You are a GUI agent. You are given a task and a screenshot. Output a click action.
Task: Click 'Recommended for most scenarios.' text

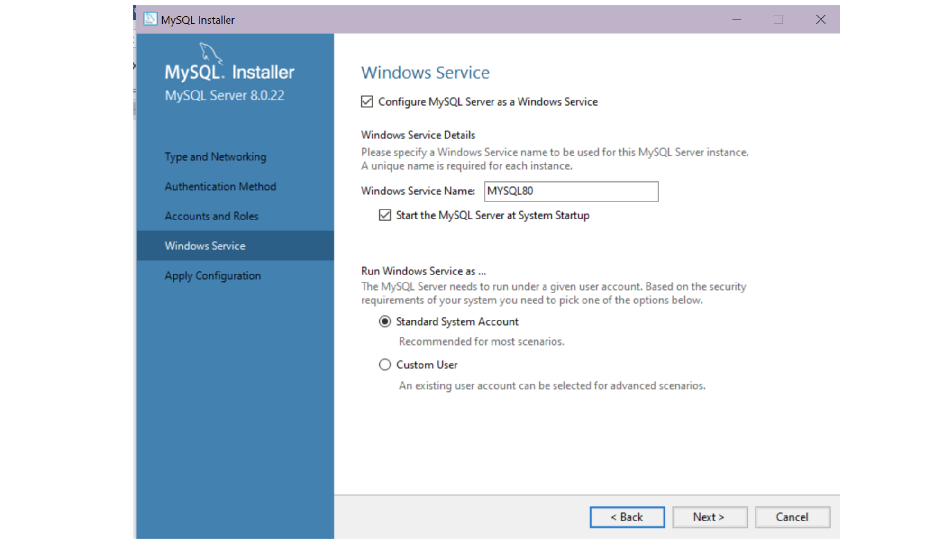482,341
